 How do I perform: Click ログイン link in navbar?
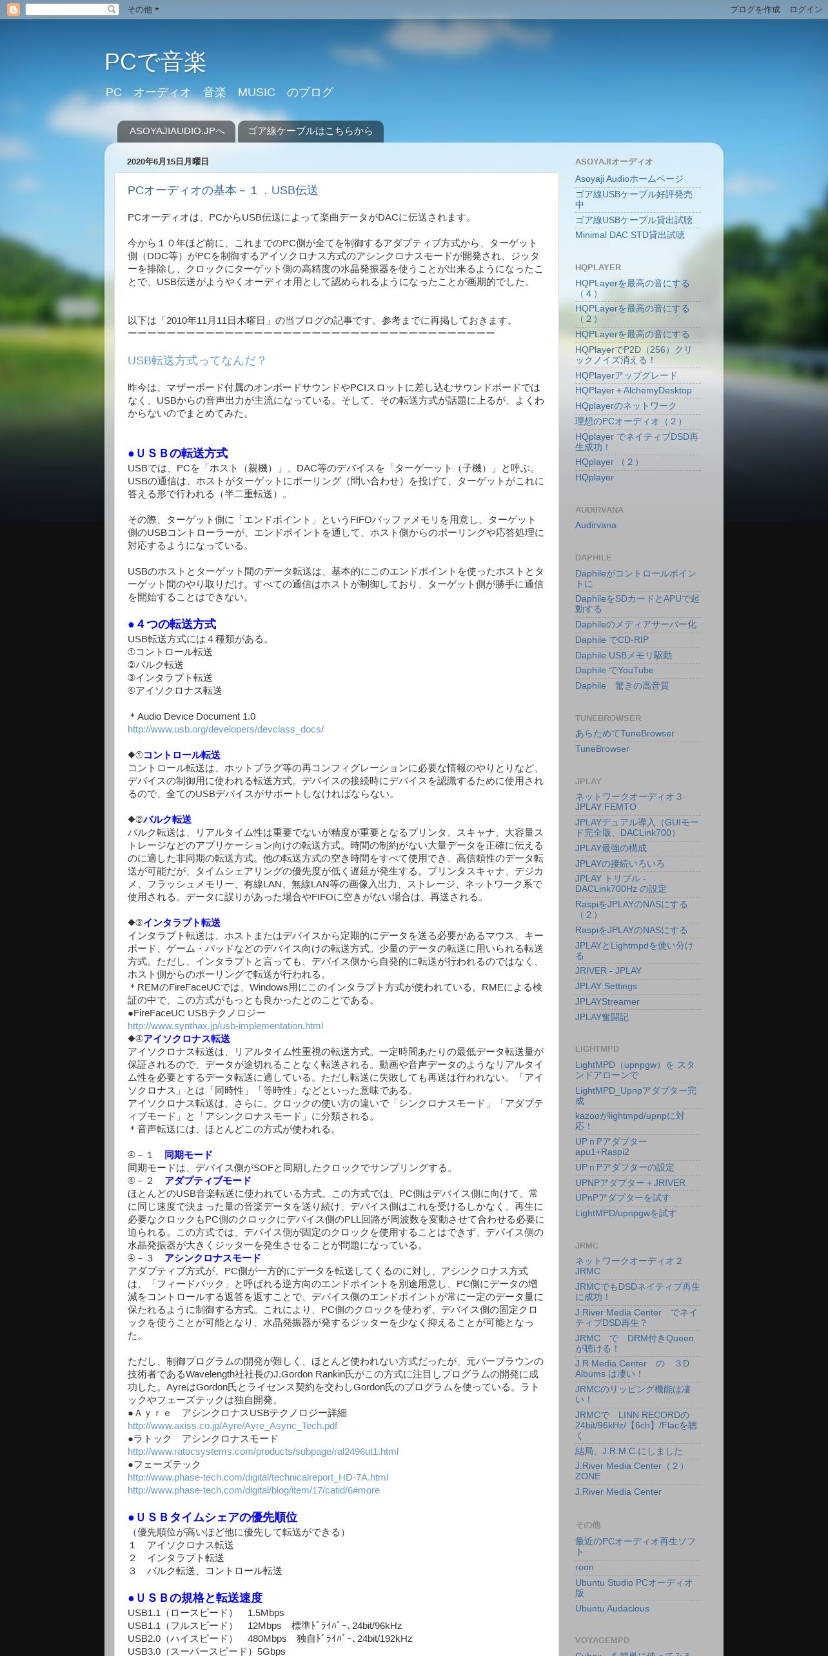point(805,9)
